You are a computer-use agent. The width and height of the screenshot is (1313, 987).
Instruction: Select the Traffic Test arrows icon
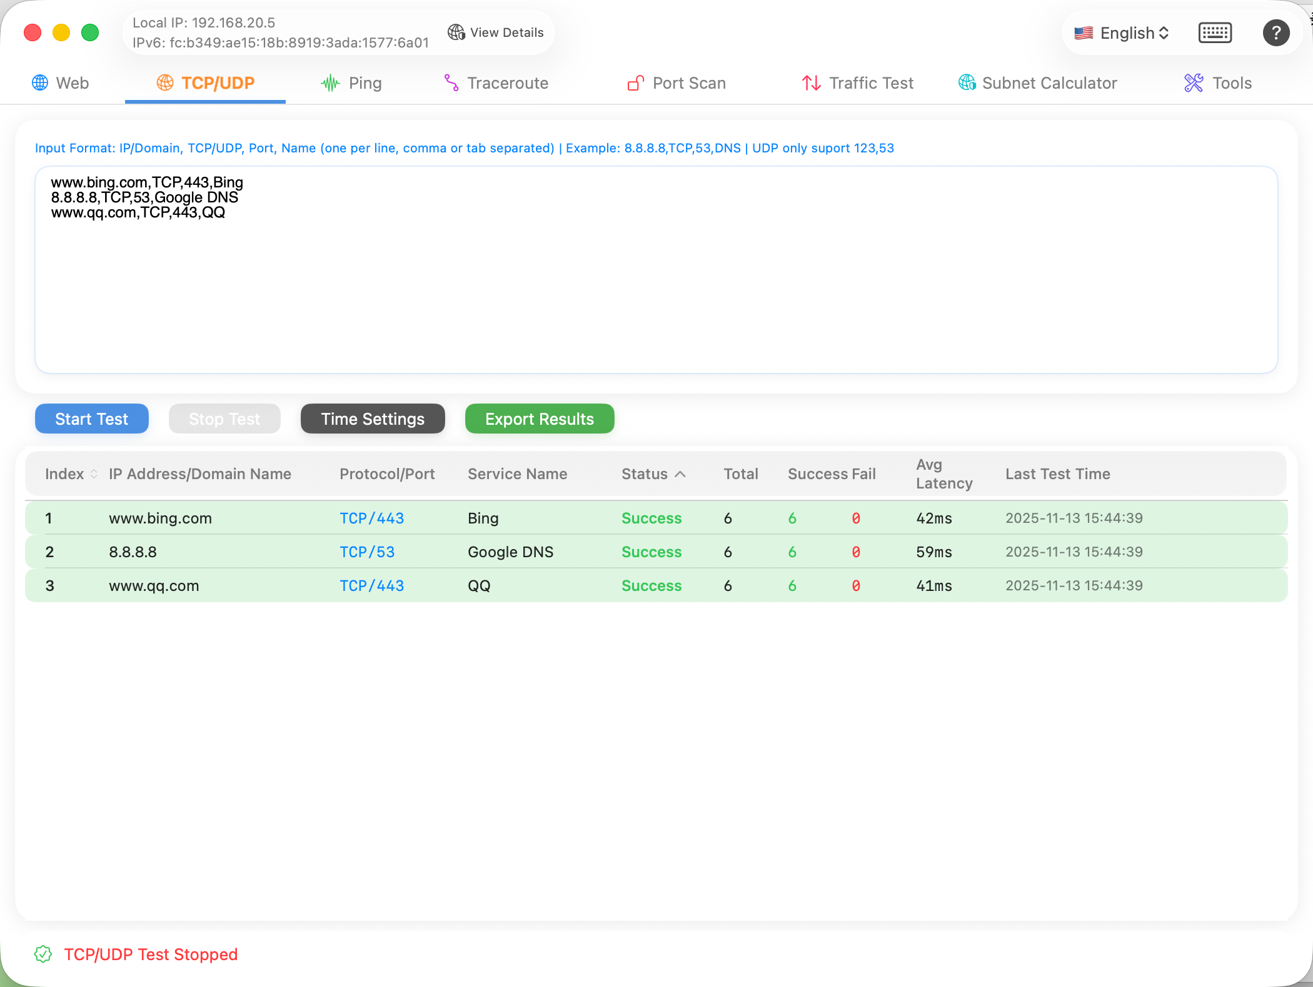(x=810, y=82)
